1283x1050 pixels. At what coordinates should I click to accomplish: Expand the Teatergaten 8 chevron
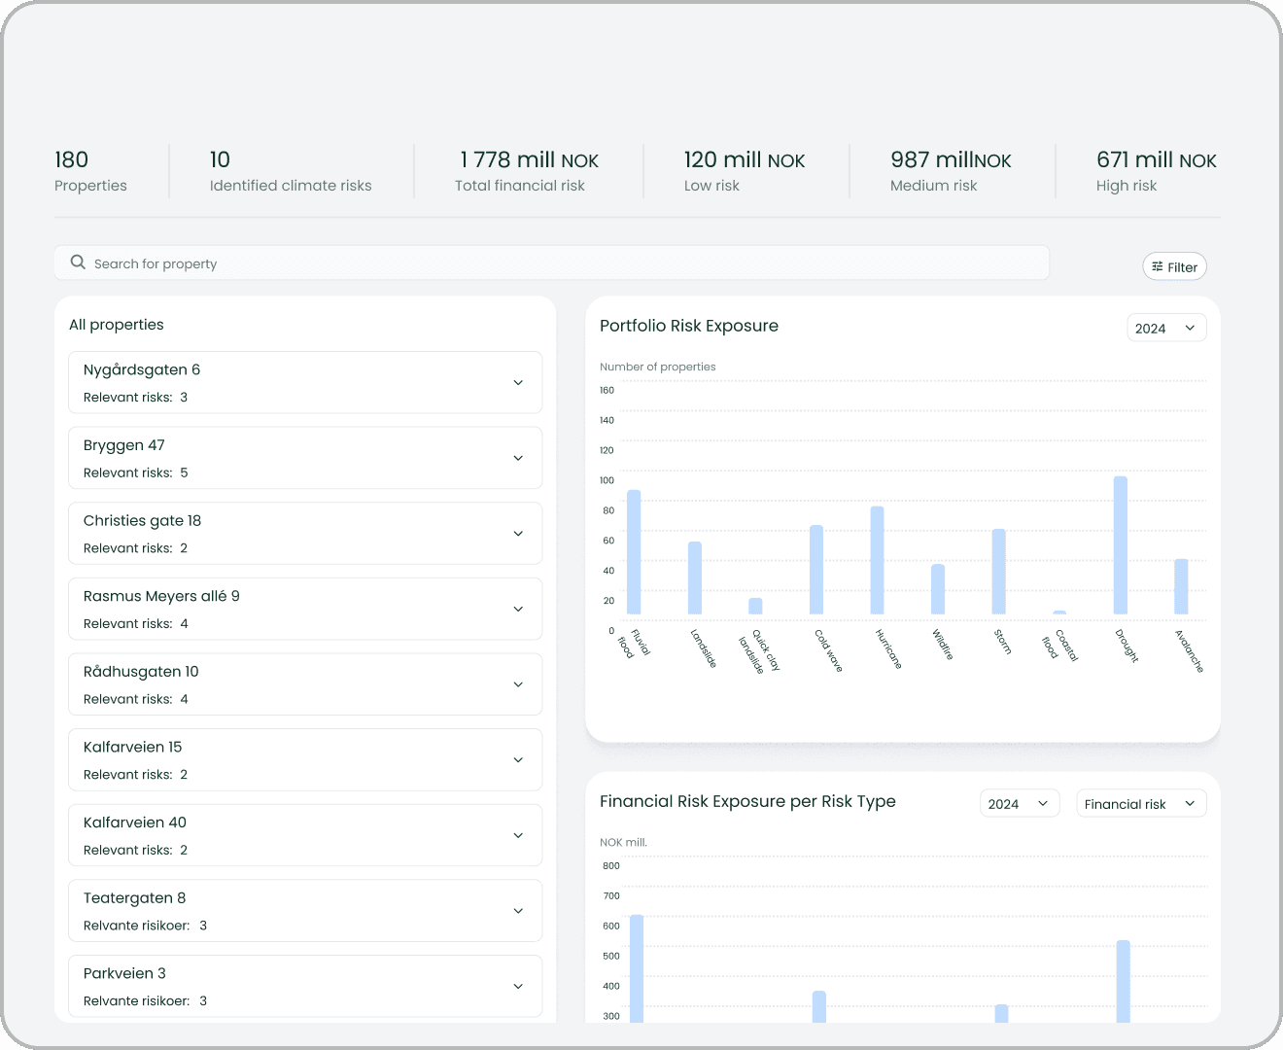pyautogui.click(x=518, y=911)
